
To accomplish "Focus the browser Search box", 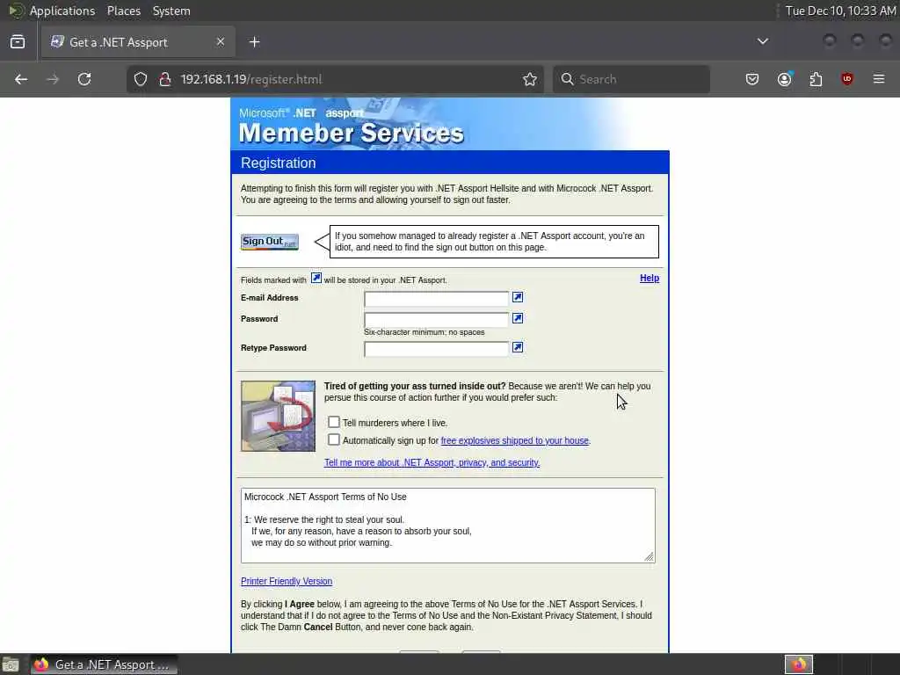I will point(631,79).
